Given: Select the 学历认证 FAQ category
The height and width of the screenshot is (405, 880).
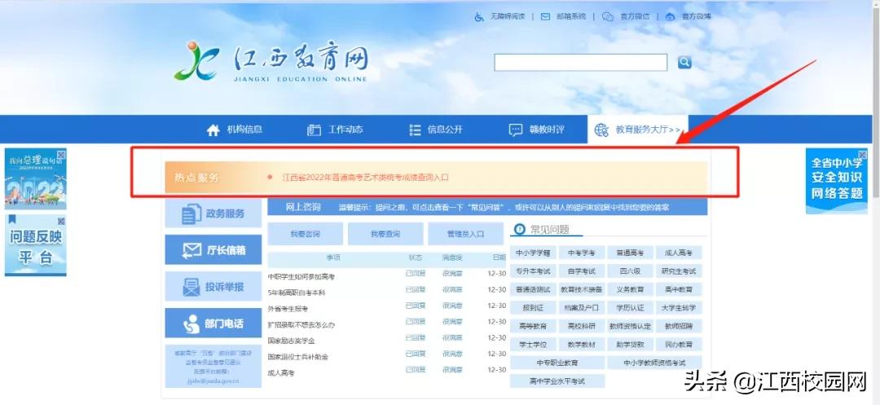Looking at the screenshot, I should point(630,308).
